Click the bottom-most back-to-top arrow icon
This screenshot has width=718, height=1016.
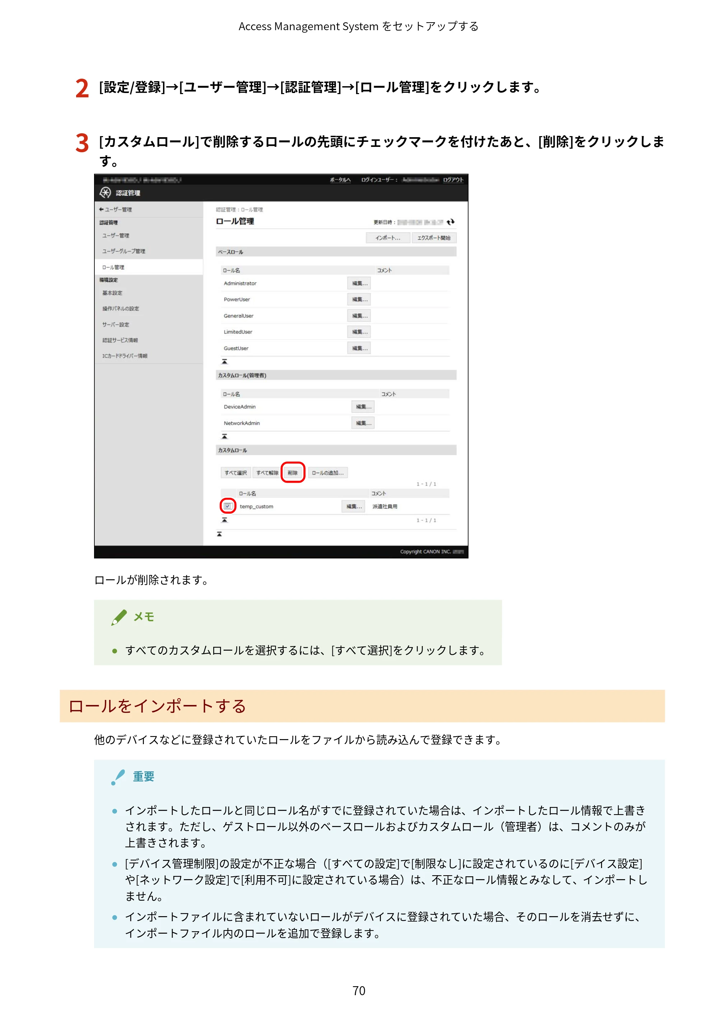219,534
